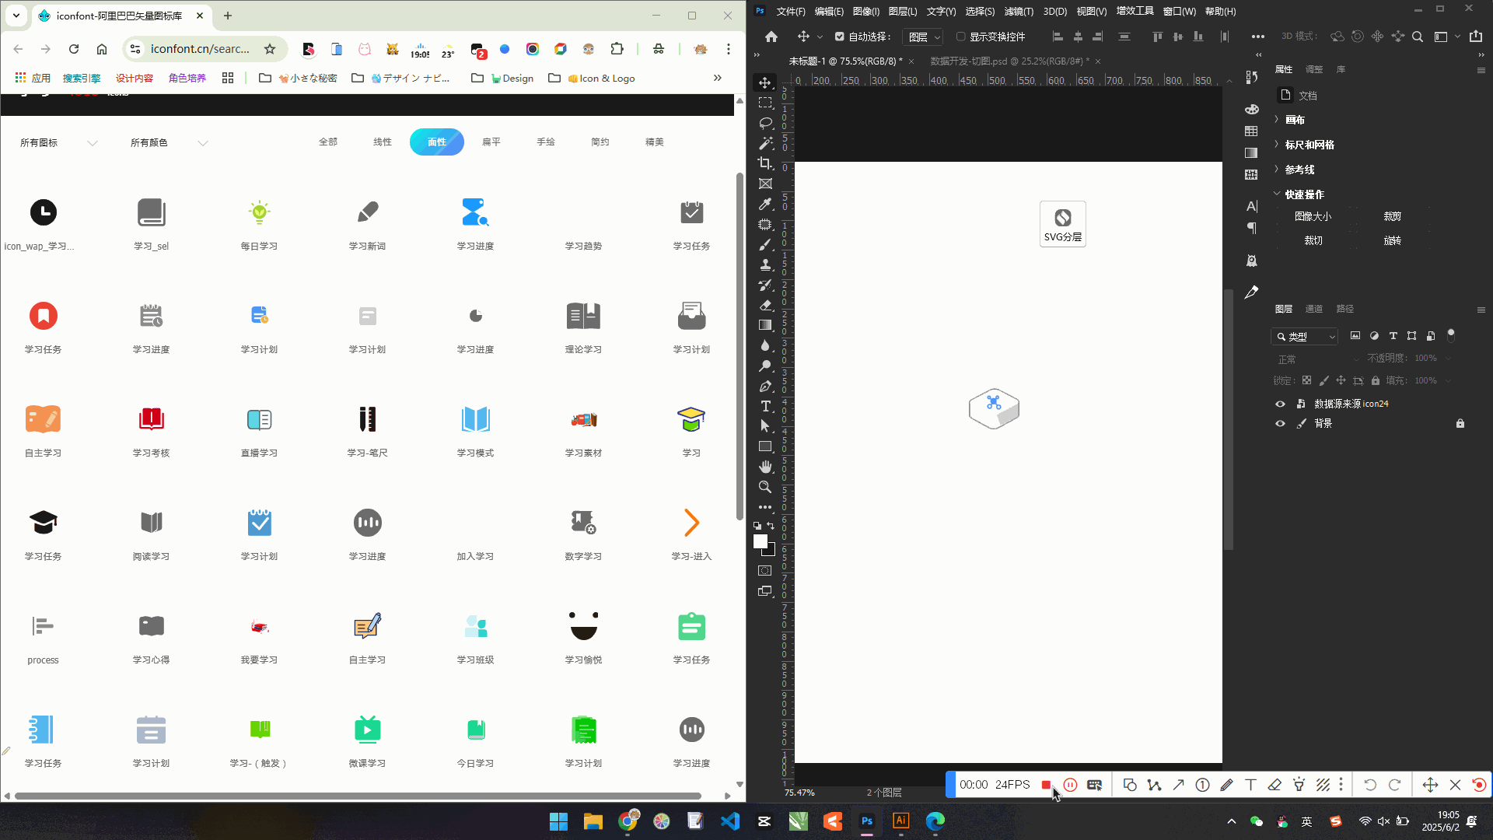Open the 窗口(W) menu

1180,12
